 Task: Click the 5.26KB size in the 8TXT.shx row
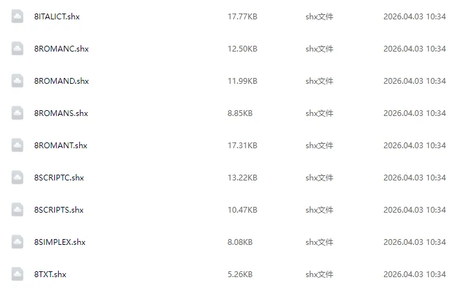(240, 275)
